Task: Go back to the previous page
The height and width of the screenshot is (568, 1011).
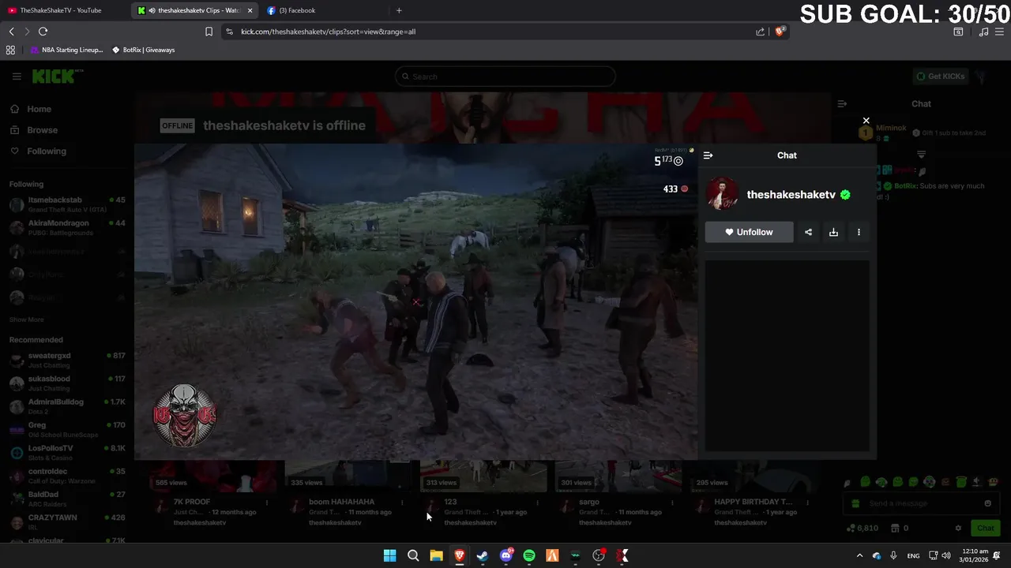Action: pos(11,32)
